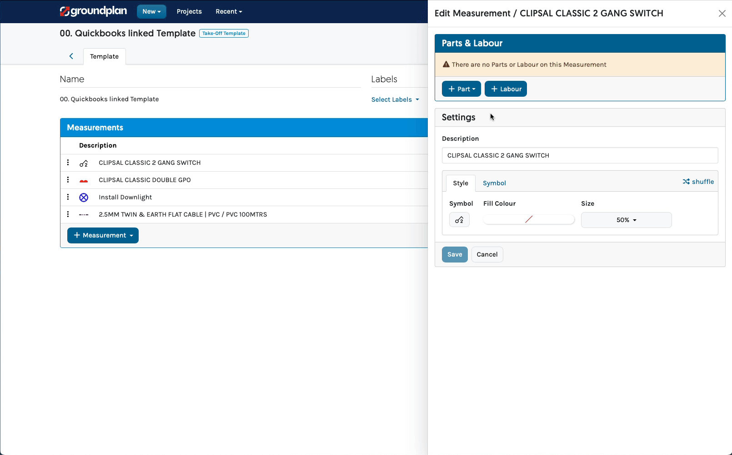Open the Projects menu
Screen dimensions: 732x455
[189, 11]
